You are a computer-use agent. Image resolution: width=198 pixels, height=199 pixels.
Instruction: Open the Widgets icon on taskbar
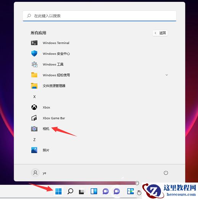94,191
